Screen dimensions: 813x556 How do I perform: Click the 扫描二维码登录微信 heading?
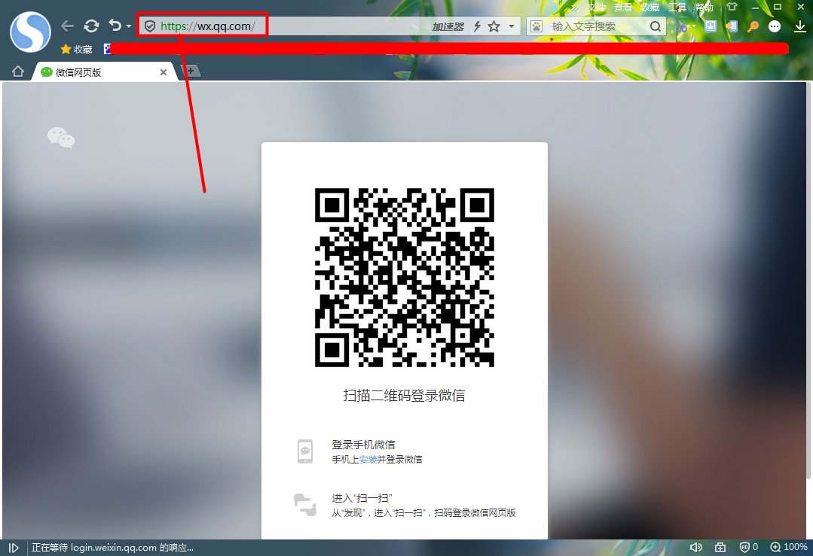coord(404,396)
